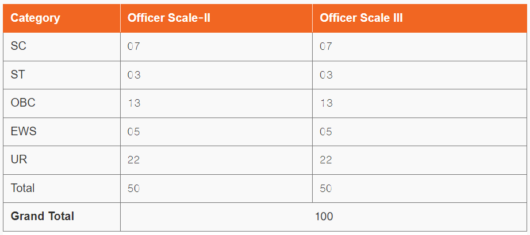Viewport: 530px width, 235px height.
Task: Select Total value 50 under Scale III
Action: click(420, 188)
